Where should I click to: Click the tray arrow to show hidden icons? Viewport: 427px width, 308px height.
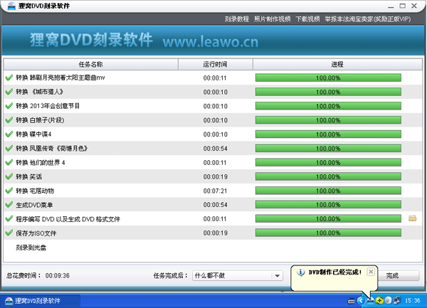[x=361, y=300]
